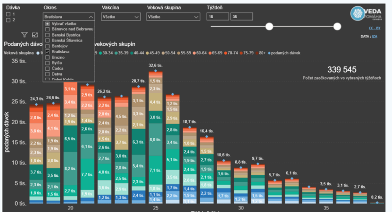Viewport: 392px width, 212px height.
Task: Check Bardejov district
Action: click(48, 46)
